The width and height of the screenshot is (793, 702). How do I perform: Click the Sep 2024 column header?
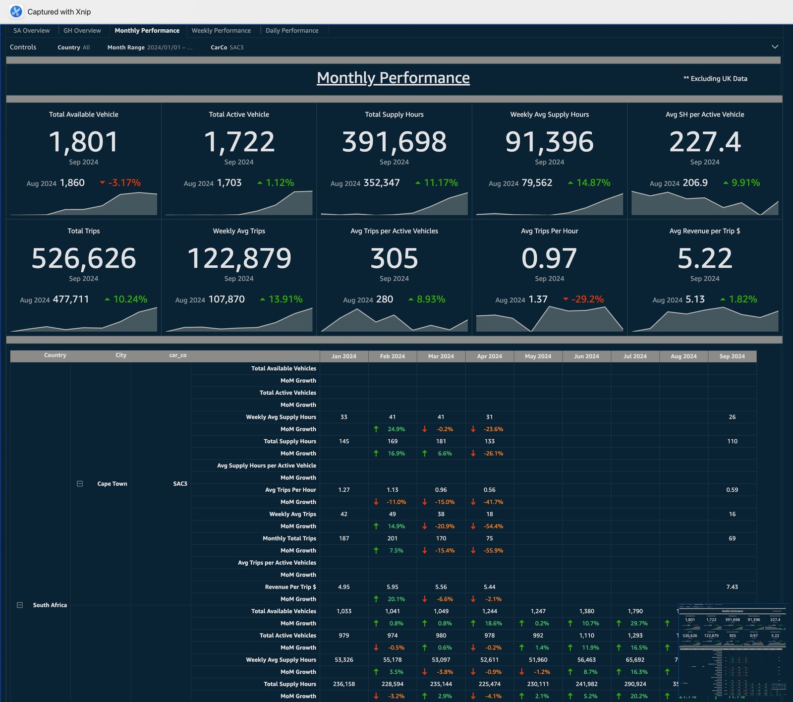point(732,356)
